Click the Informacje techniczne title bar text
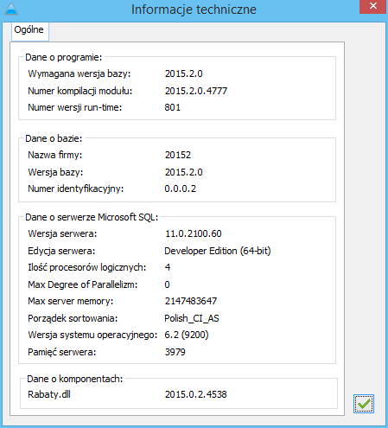Screen dimensions: 388x428 coord(194,10)
